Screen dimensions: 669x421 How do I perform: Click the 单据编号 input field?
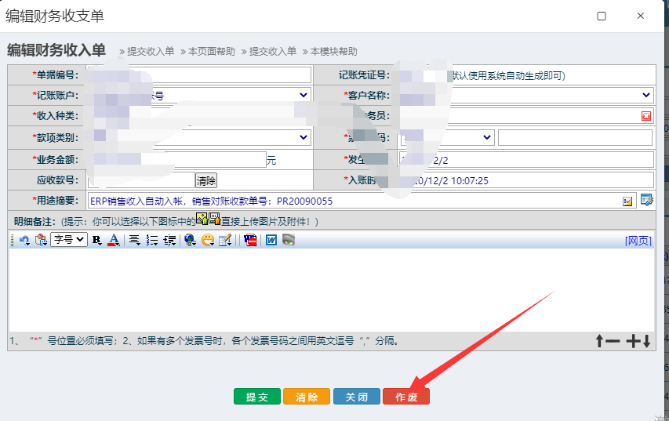(x=199, y=74)
